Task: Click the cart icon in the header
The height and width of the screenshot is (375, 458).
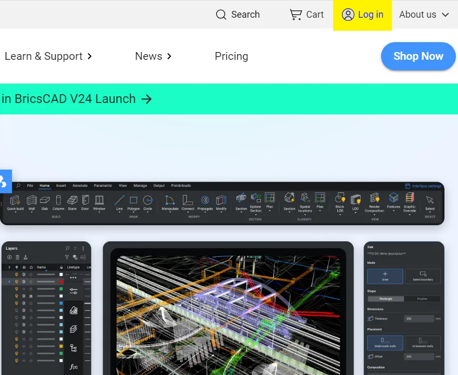Action: coord(296,14)
